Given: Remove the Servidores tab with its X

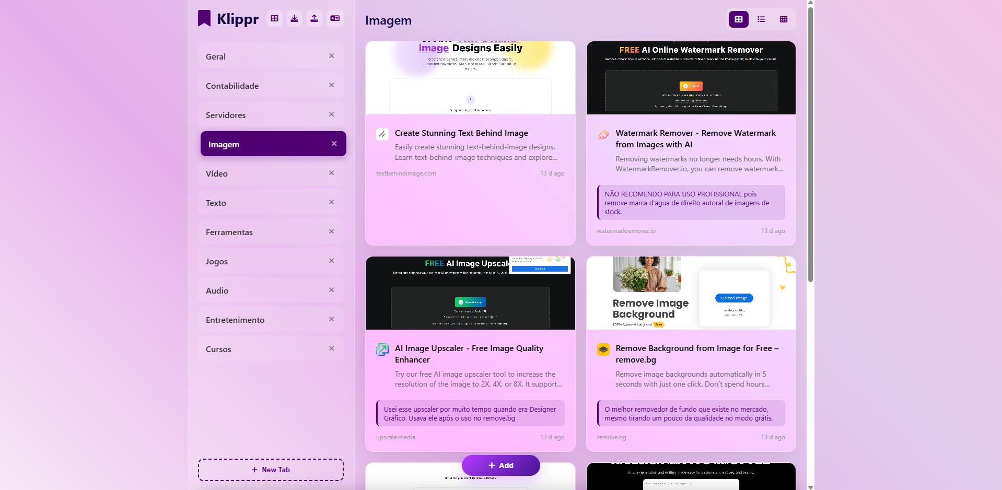Looking at the screenshot, I should [331, 114].
